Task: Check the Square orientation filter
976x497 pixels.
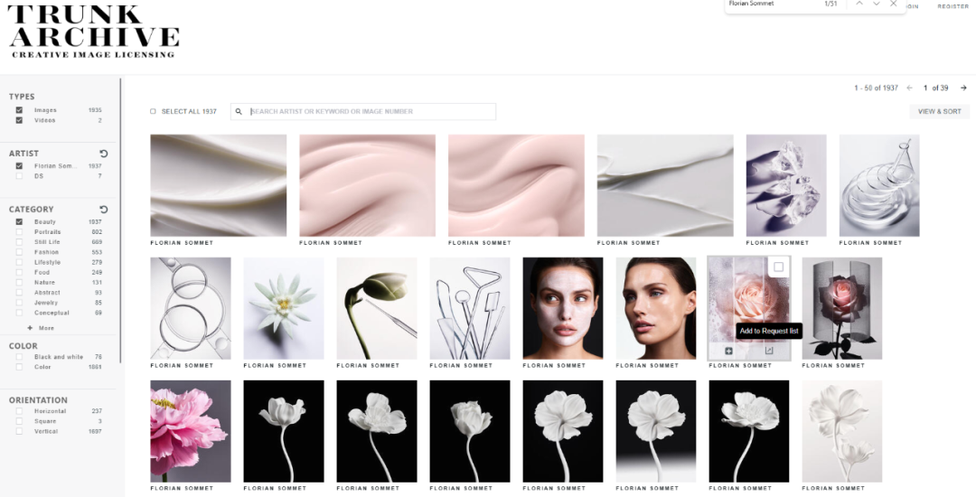Action: (19, 421)
